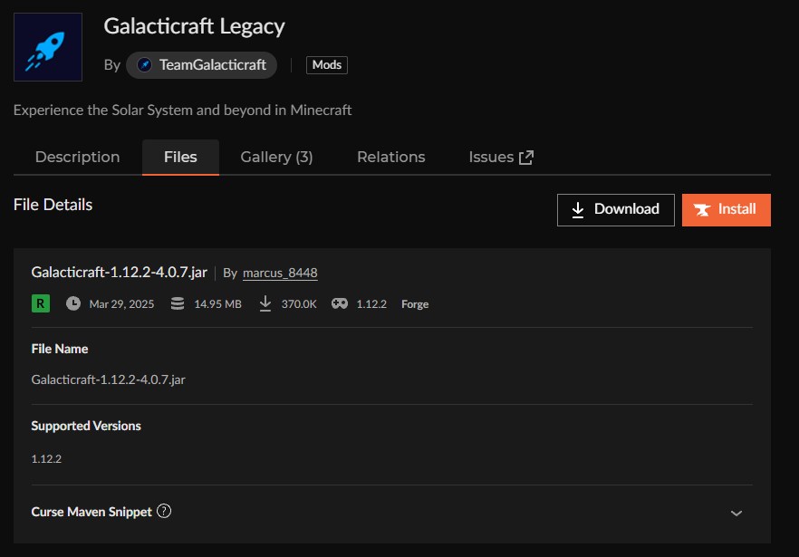
Task: Click the Galacticraft rocket logo thumbnail
Action: 47,46
